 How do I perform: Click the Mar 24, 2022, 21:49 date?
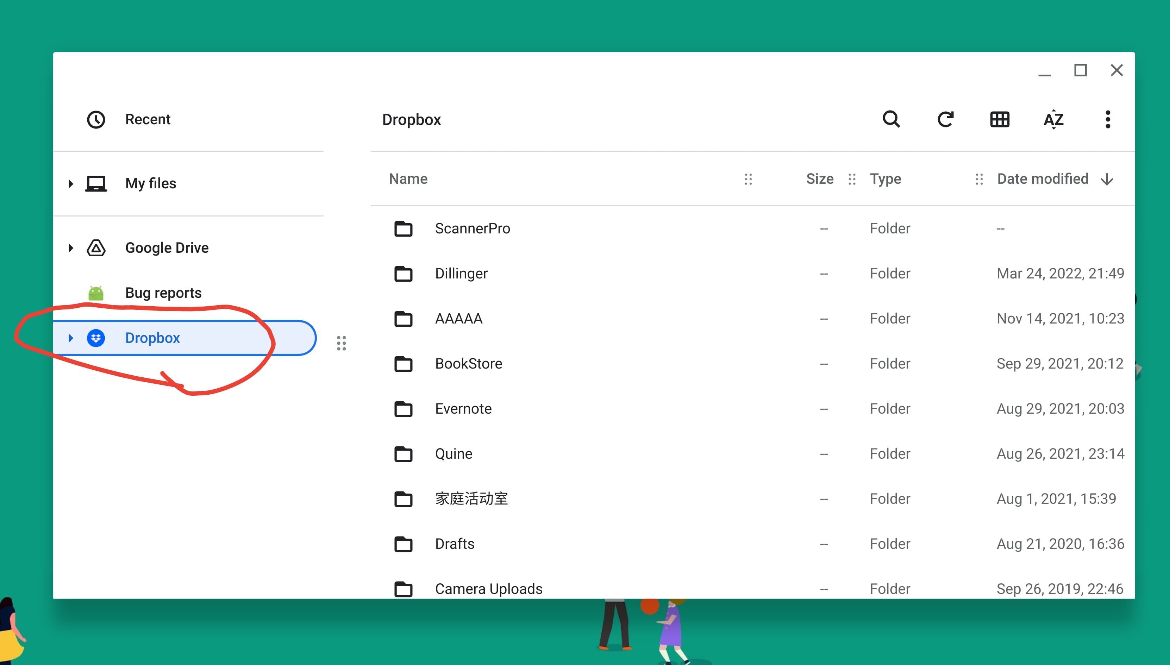point(1060,274)
